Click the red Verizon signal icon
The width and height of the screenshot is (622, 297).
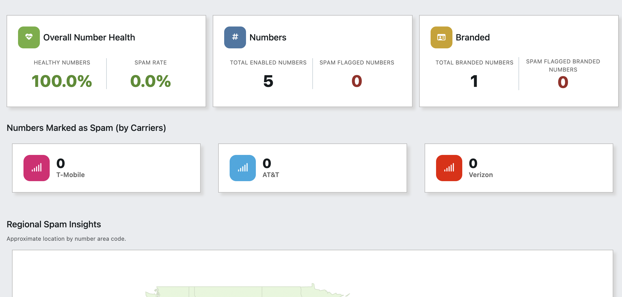(x=449, y=168)
